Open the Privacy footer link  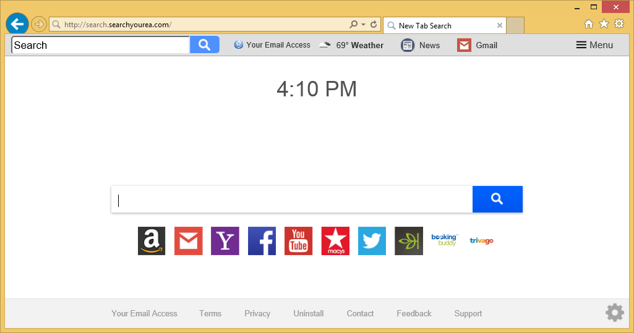pos(257,314)
